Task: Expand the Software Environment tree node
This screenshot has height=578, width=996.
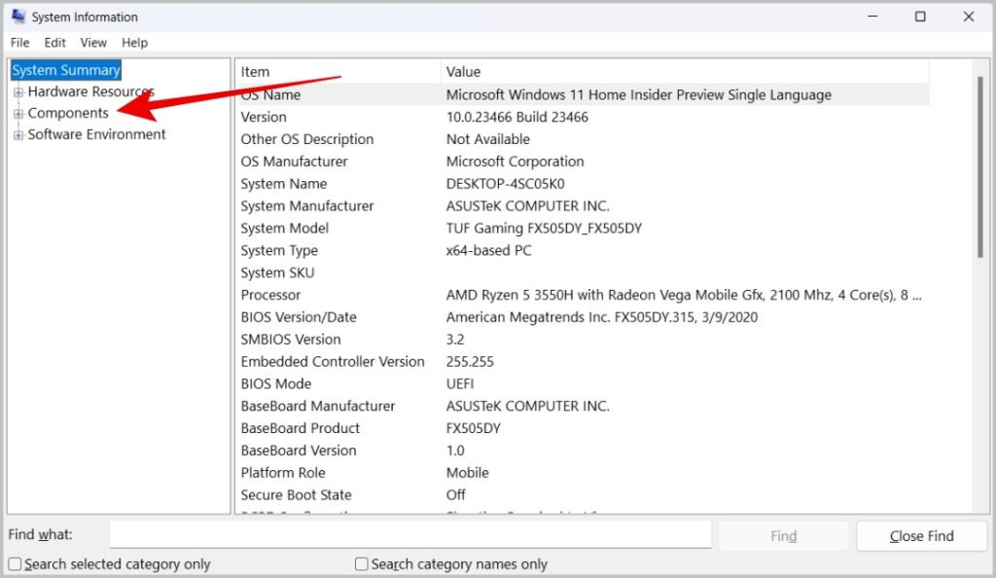Action: [x=18, y=135]
